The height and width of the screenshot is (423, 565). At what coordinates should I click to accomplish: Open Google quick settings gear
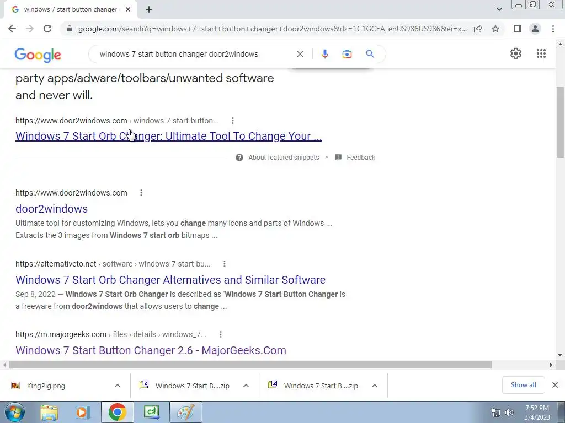[x=516, y=53]
